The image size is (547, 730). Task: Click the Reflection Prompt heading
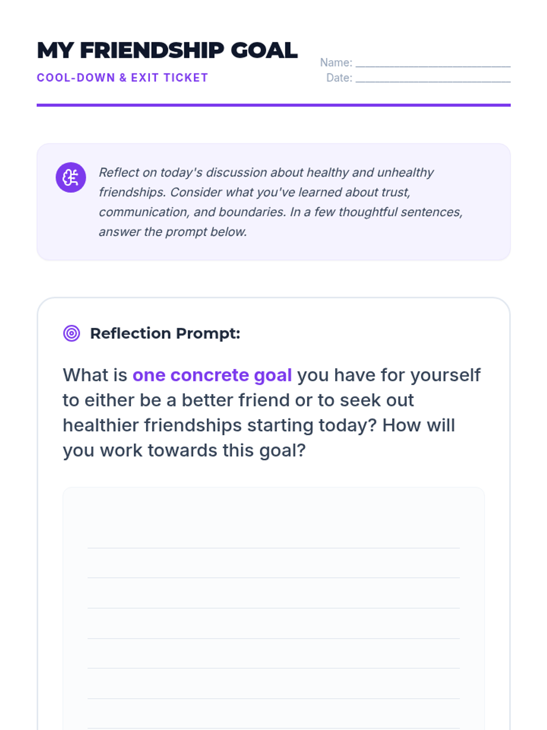pos(165,334)
